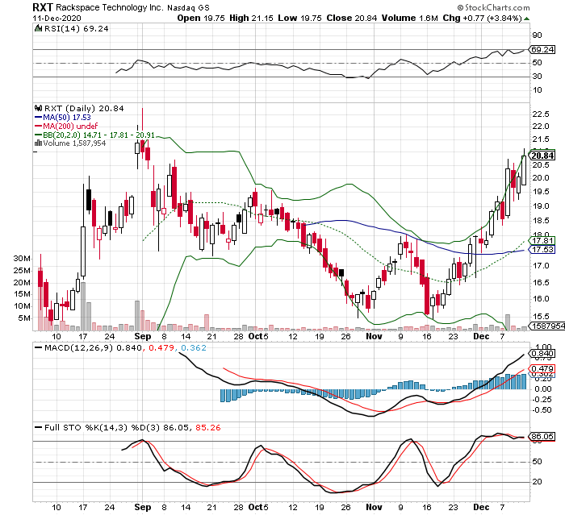
Task: Click the RXT (Daily) 20.84 legend text
Action: (84, 108)
